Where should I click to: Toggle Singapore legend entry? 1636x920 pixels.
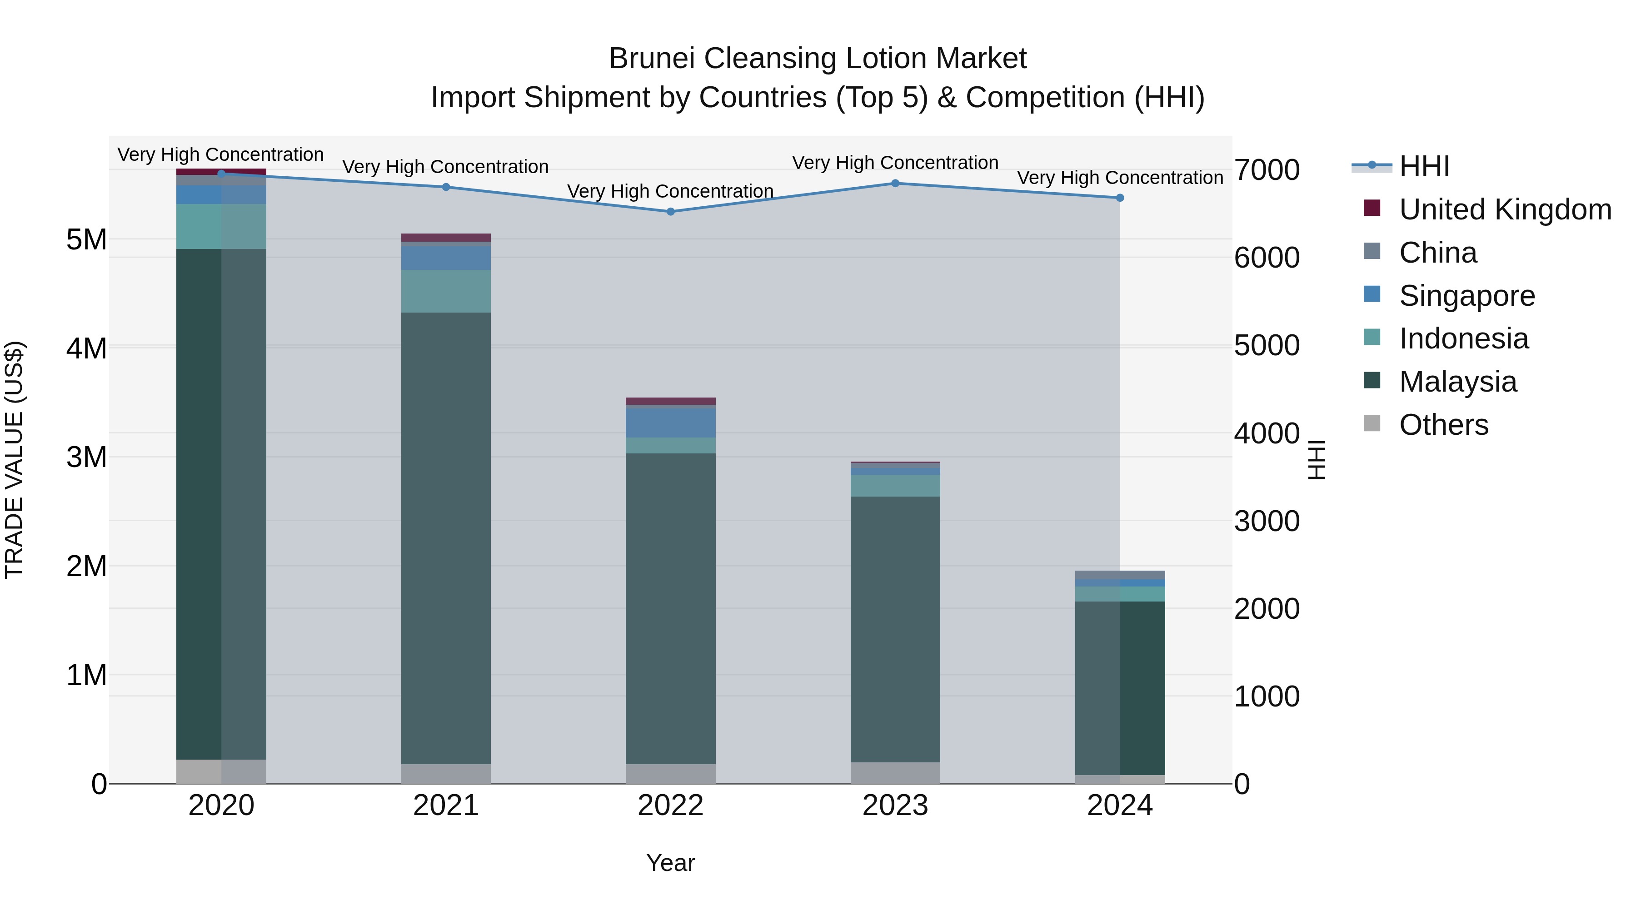click(x=1449, y=296)
